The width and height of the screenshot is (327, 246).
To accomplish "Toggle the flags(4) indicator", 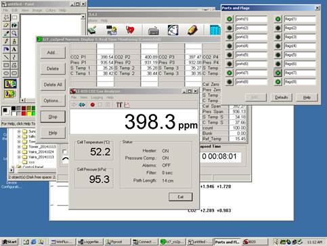I will pyautogui.click(x=278, y=46).
